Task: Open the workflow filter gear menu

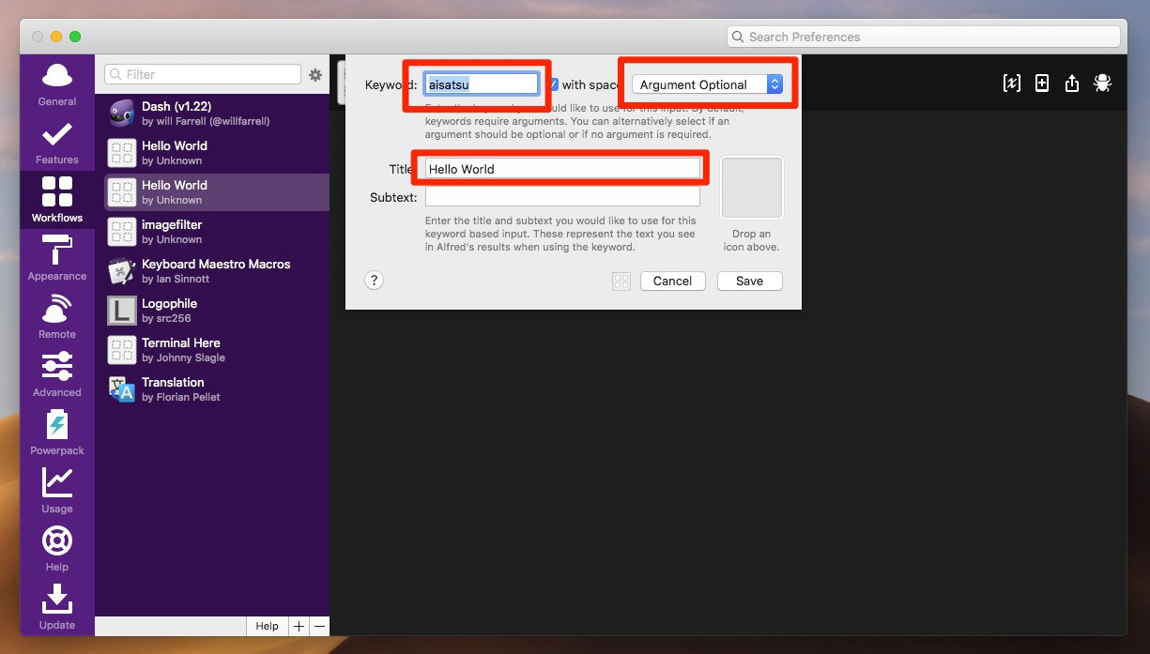Action: pos(315,75)
